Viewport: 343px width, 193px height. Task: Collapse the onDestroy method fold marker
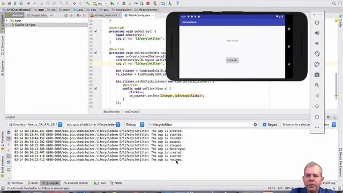[x=101, y=32]
